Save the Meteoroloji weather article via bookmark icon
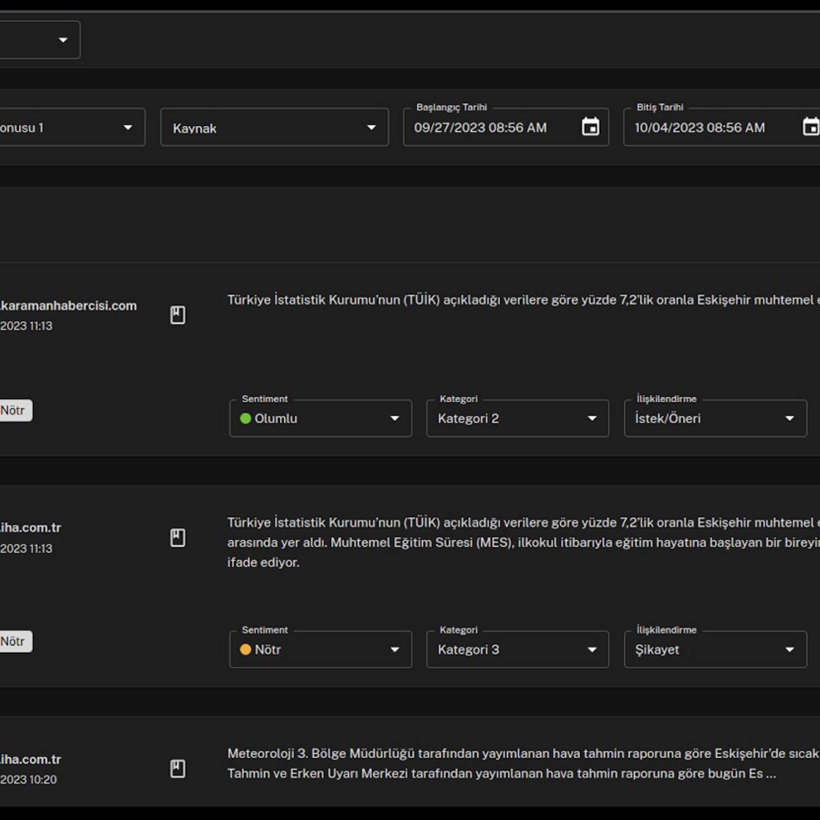 point(178,769)
